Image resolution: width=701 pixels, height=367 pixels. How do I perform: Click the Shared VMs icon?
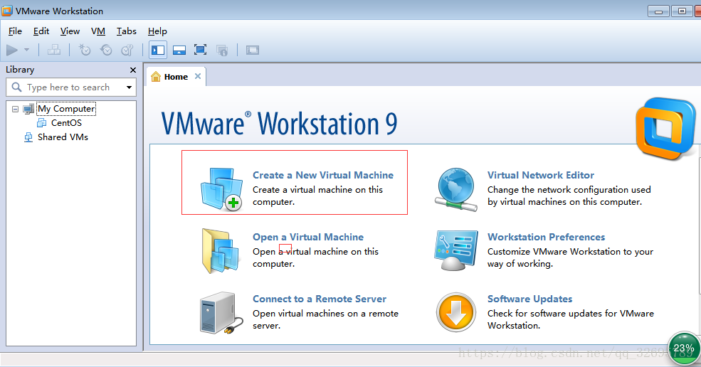tap(28, 137)
